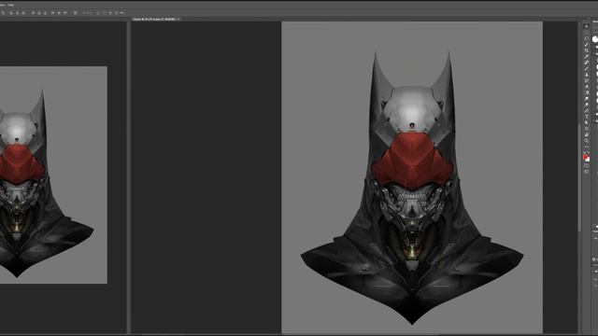Screen dimensions: 598x336
Task: Select the Spot Healing Brush tool
Action: pyautogui.click(x=586, y=63)
